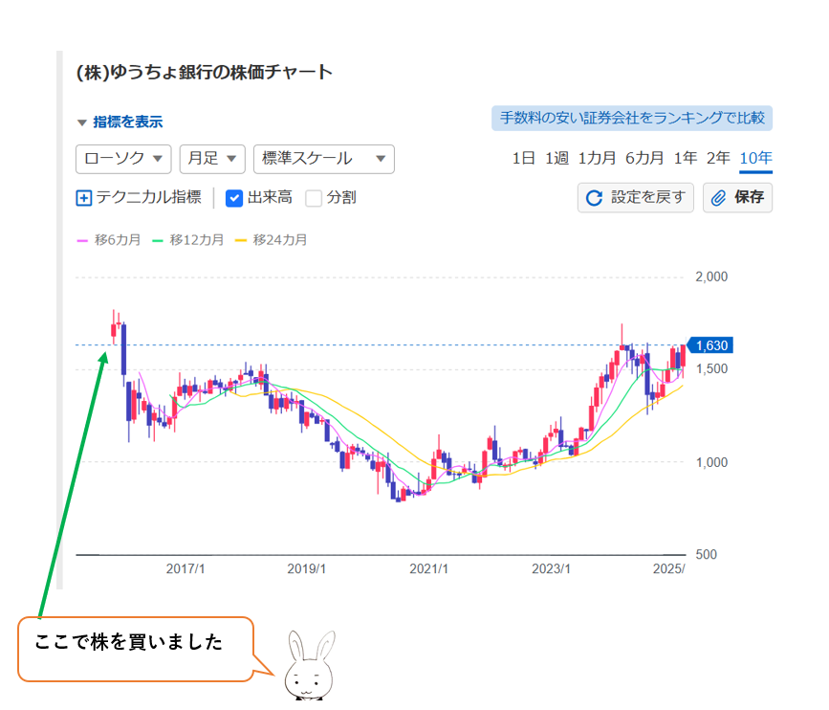This screenshot has width=829, height=710.
Task: Open the ローソク chart type dropdown
Action: click(x=123, y=159)
